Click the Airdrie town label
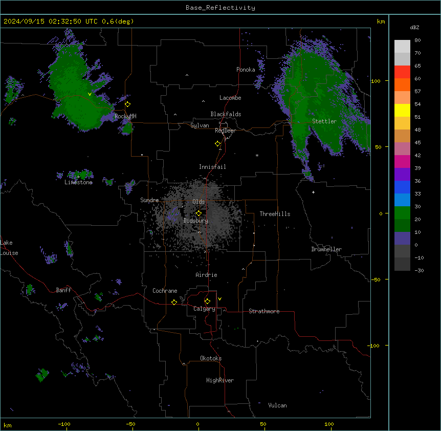Image resolution: width=441 pixels, height=431 pixels. click(x=207, y=275)
